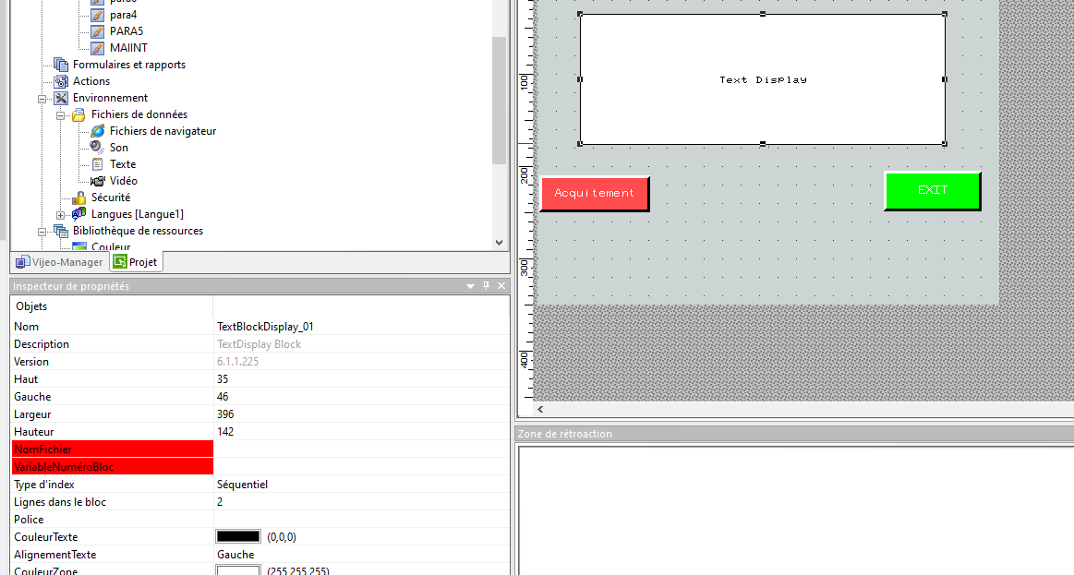
Task: Edit the Nom field TextBlockDisplay_01
Action: point(362,327)
